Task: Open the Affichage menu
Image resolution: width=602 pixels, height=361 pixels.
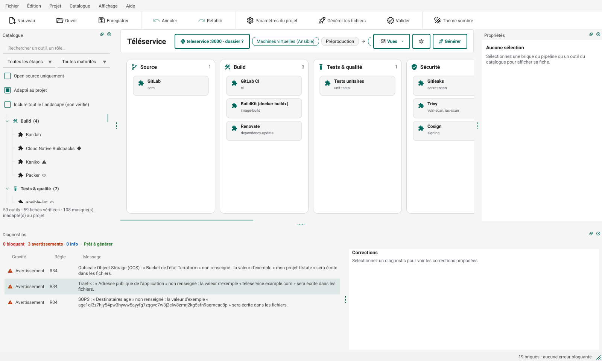Action: [x=108, y=6]
